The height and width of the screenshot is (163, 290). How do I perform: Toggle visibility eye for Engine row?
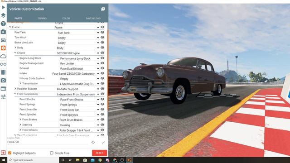tap(102, 53)
